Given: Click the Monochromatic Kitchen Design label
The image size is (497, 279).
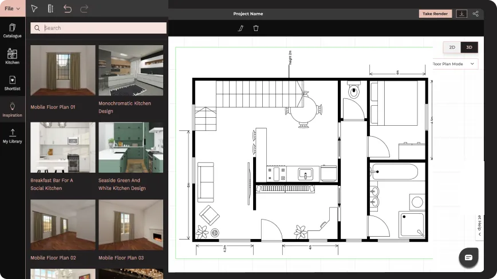Looking at the screenshot, I should pos(125,107).
